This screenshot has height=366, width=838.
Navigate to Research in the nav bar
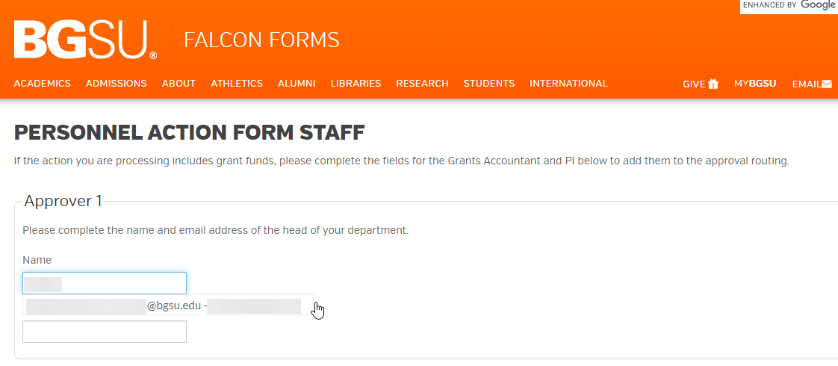tap(422, 84)
